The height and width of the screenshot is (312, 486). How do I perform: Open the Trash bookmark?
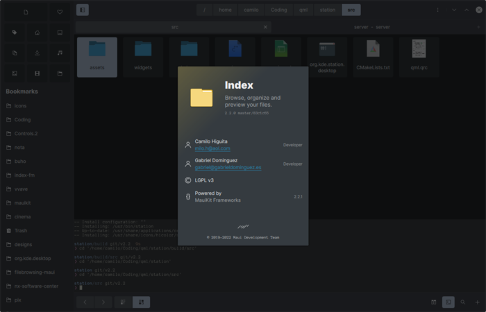[37, 231]
